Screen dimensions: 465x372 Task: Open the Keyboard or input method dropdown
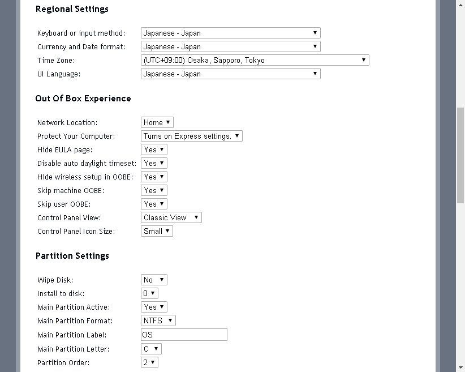(230, 33)
